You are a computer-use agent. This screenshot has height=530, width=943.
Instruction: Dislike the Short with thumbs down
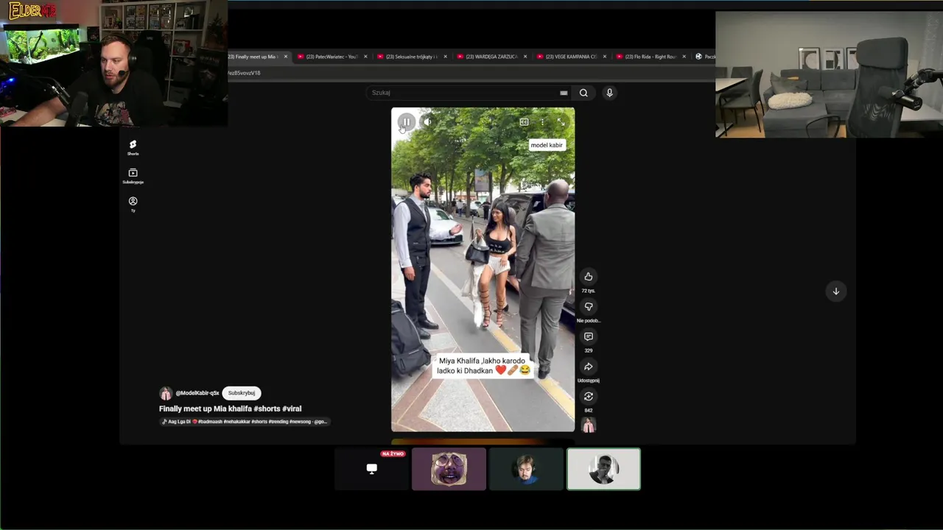coord(588,307)
